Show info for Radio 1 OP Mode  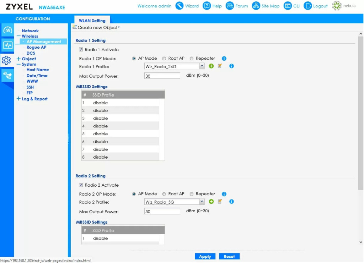(224, 59)
